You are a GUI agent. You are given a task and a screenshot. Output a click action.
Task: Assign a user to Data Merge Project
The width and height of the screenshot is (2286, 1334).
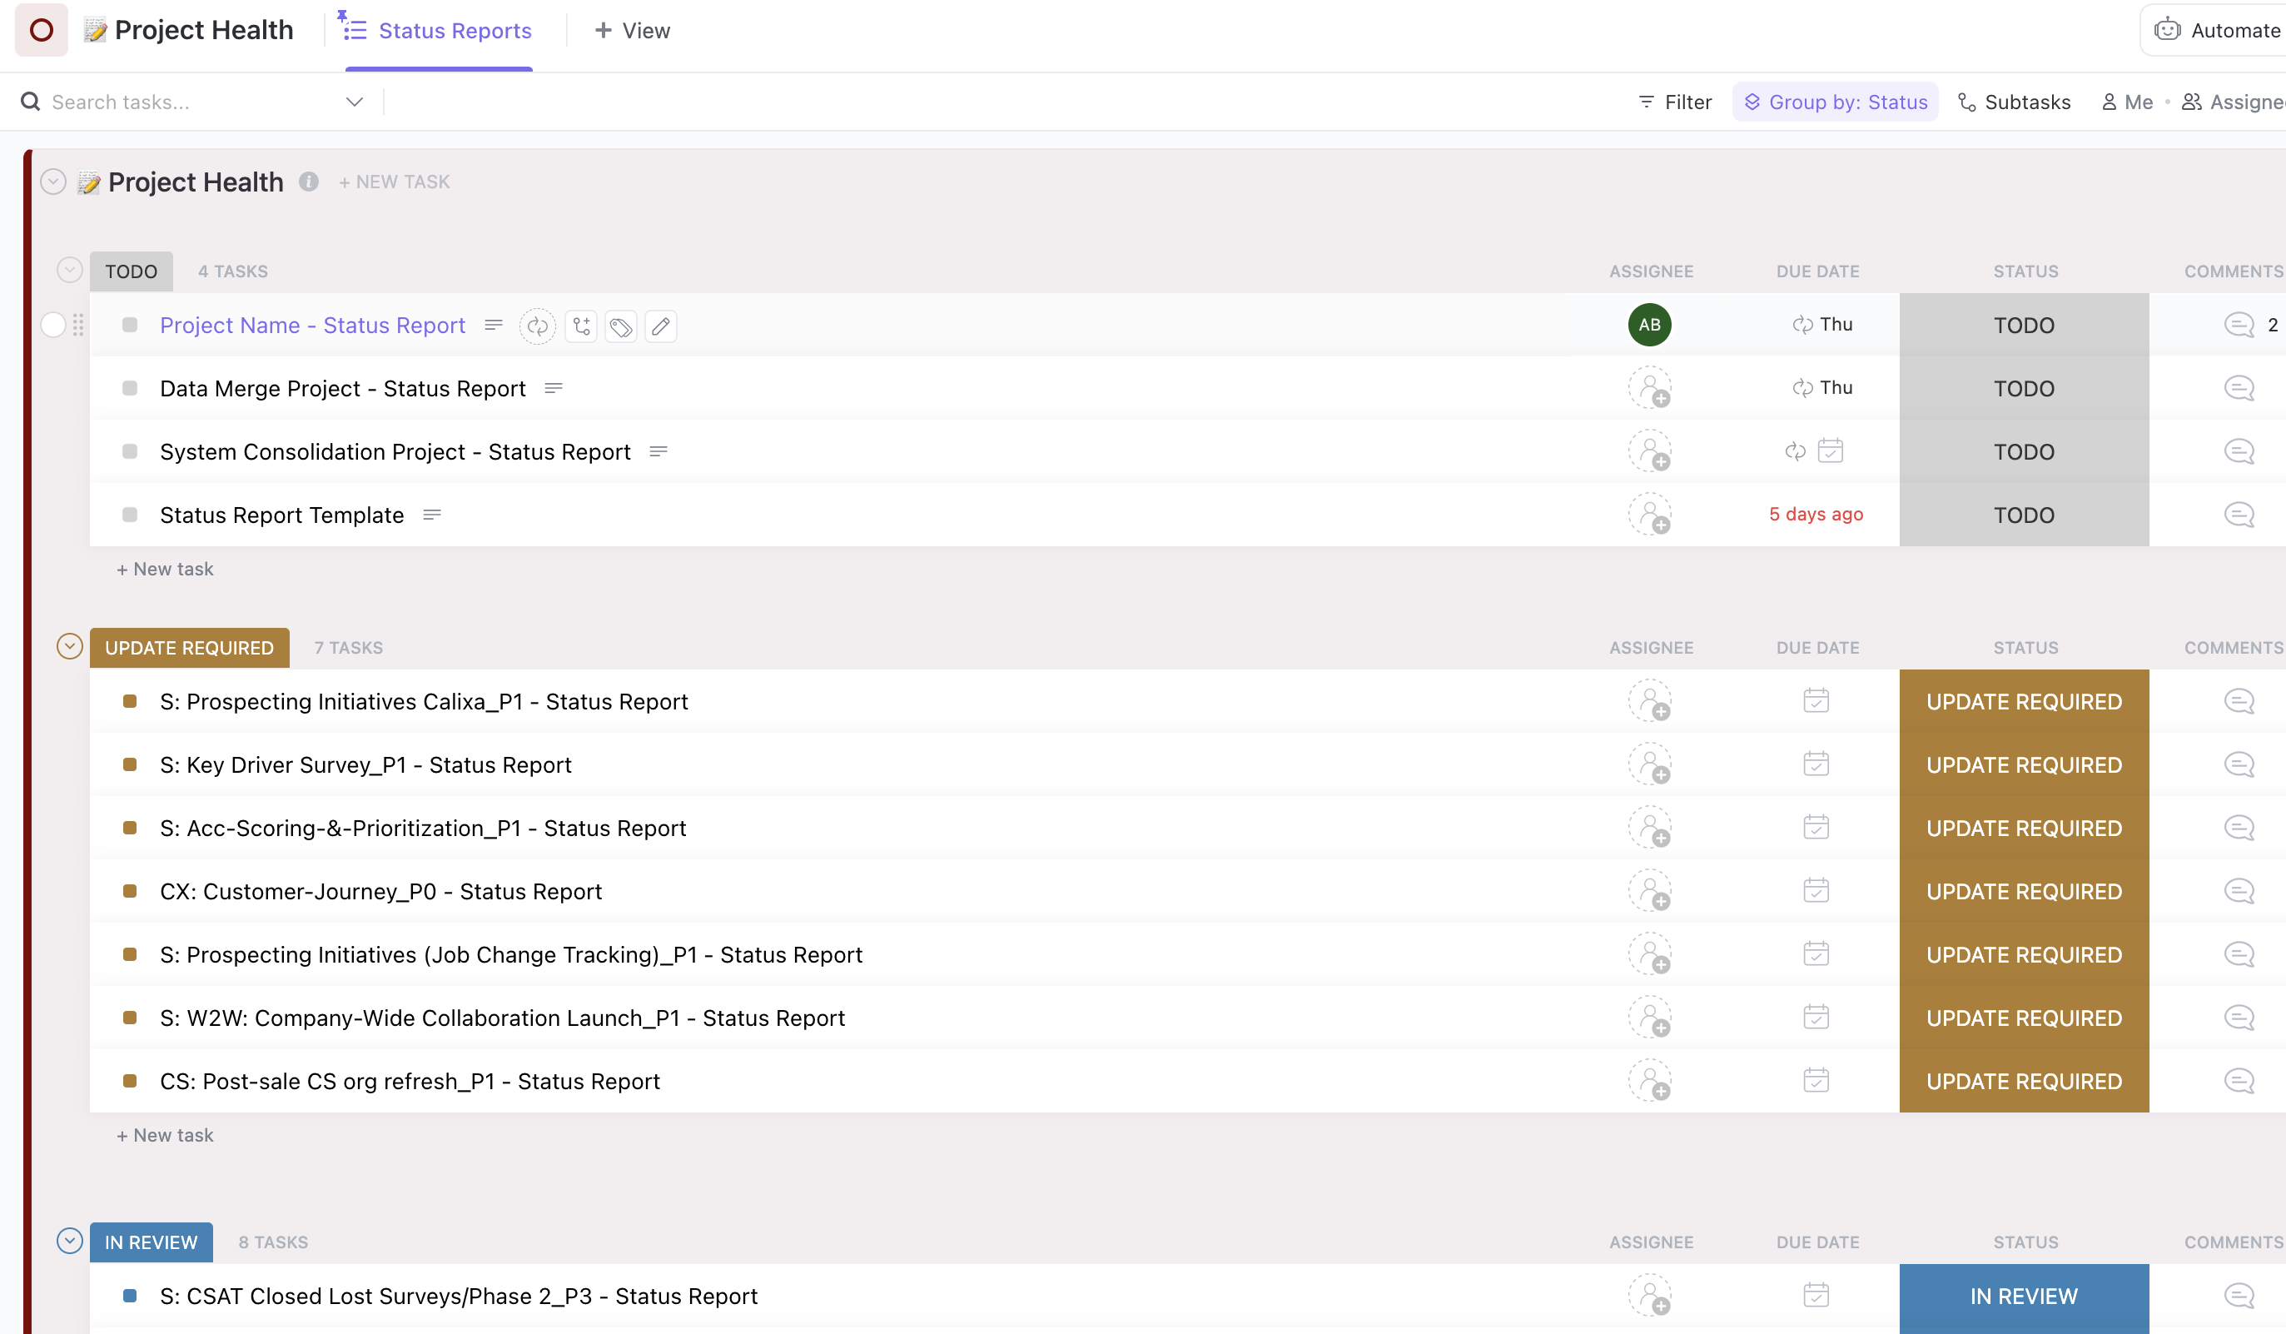(x=1650, y=388)
